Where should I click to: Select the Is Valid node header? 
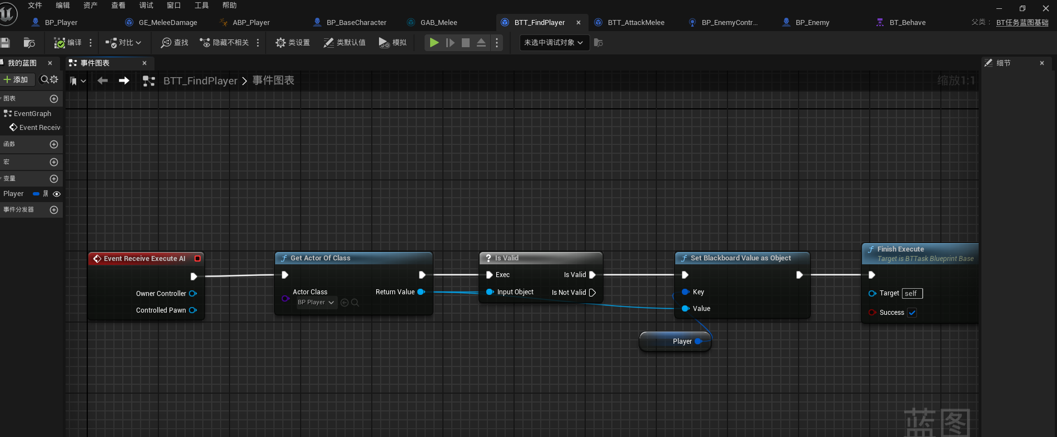click(541, 258)
